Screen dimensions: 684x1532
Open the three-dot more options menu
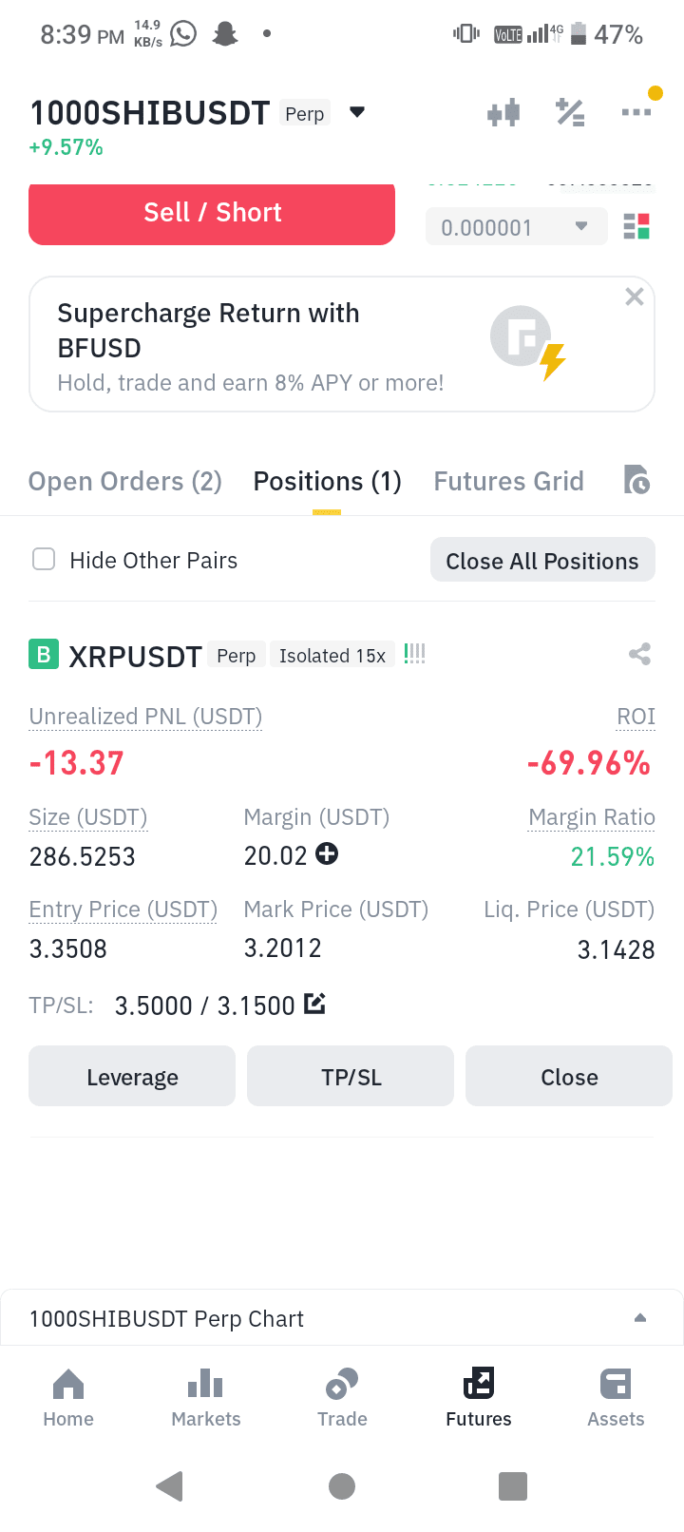point(636,112)
